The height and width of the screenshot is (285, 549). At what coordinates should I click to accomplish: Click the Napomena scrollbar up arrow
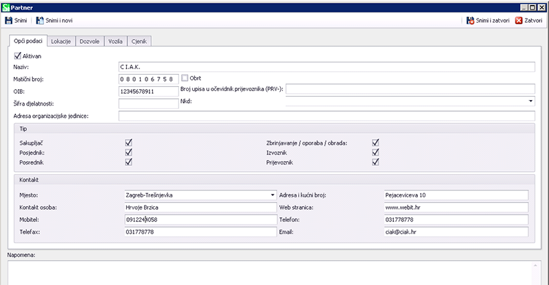(x=535, y=266)
